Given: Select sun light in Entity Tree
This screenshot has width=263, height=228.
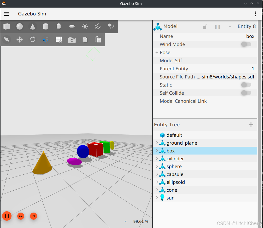Looking at the screenshot, I should [x=205, y=198].
